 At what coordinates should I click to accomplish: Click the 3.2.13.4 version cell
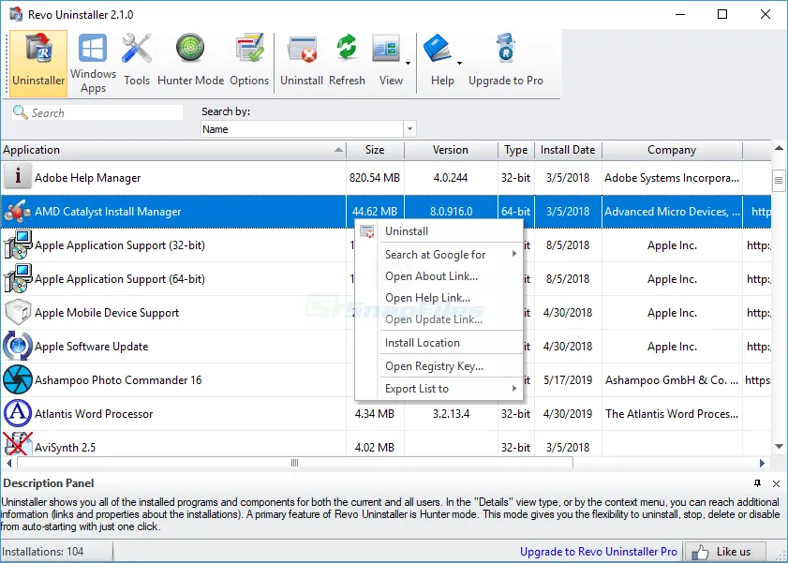(452, 414)
